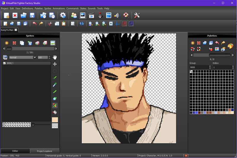The width and height of the screenshot is (237, 158).
Task: Open the Definitions players icon
Action: pyautogui.click(x=74, y=15)
